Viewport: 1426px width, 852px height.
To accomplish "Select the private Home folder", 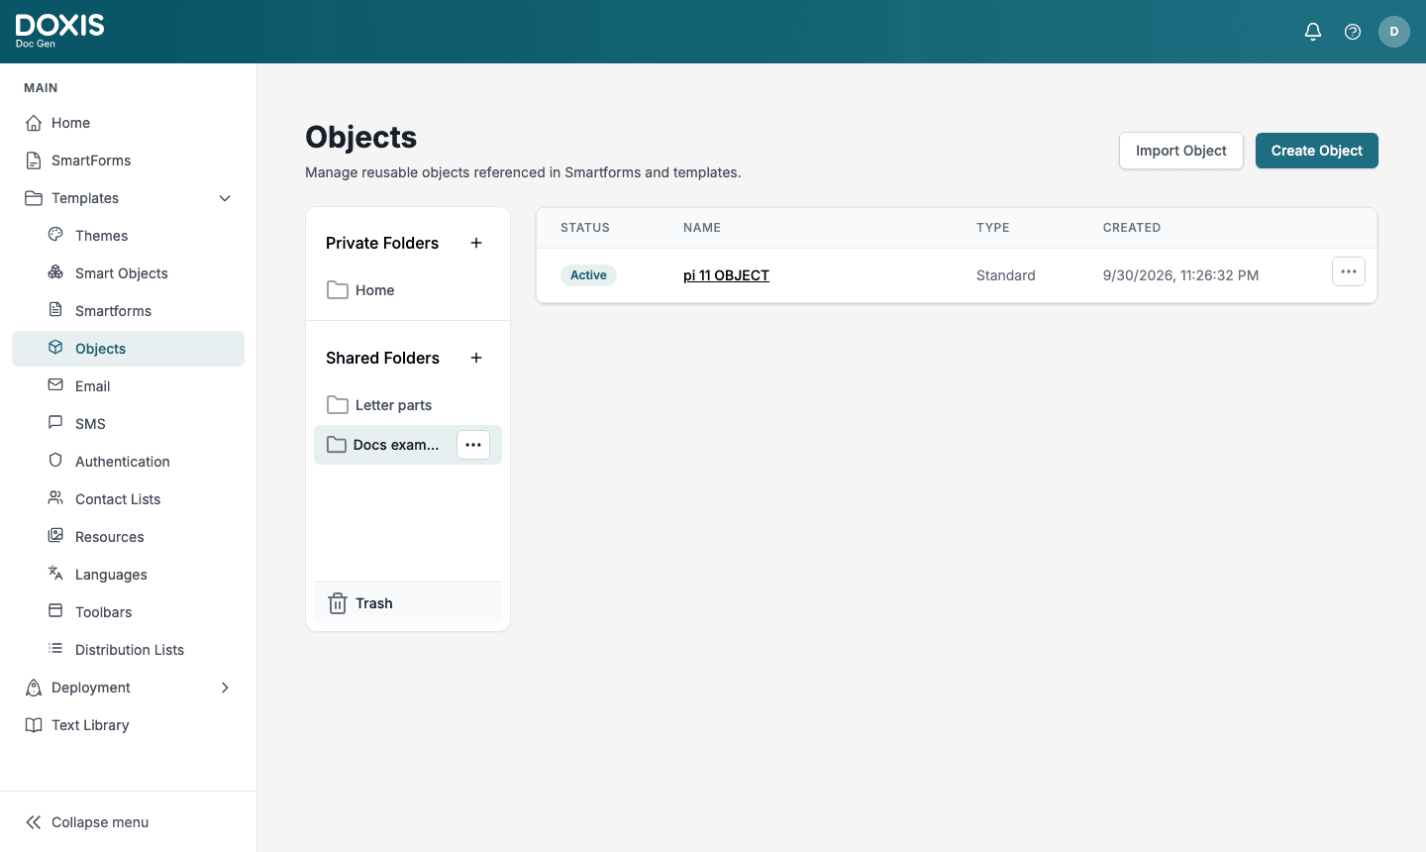I will point(408,290).
